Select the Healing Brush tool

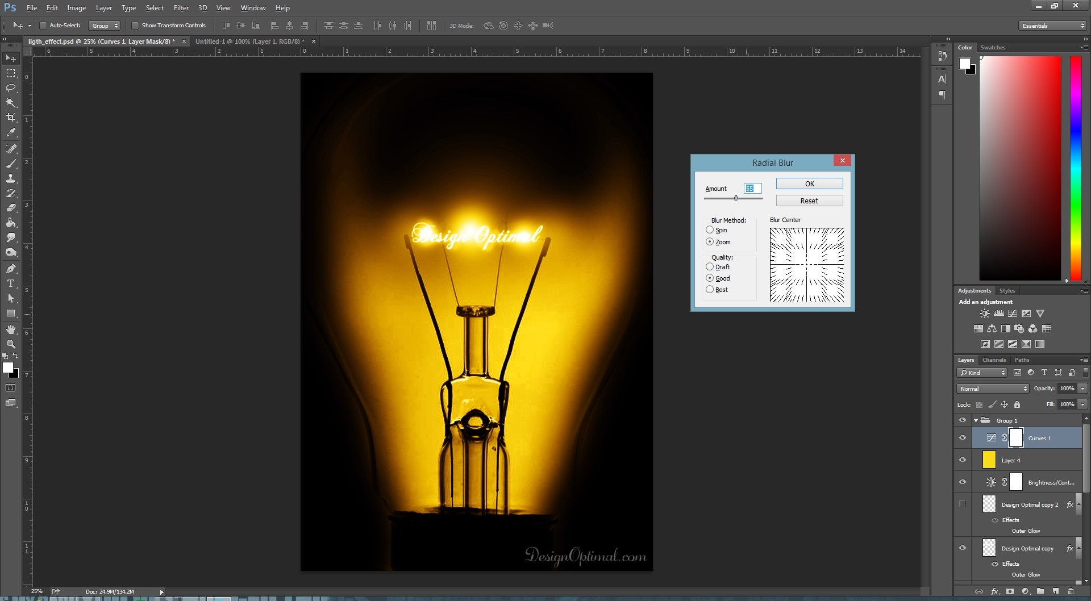[x=11, y=149]
